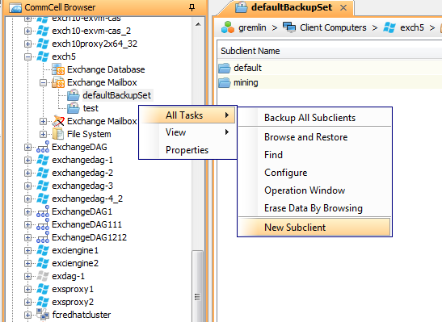Click the ExchangeDAG cluster icon
The height and width of the screenshot is (322, 442).
(43, 147)
